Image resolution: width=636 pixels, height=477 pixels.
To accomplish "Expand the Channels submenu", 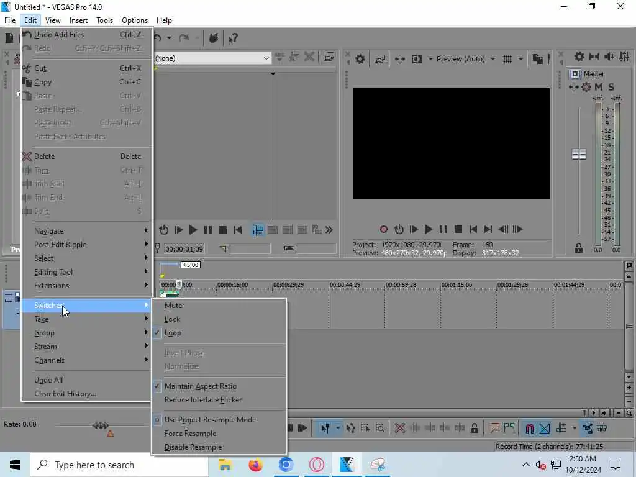I will [x=86, y=360].
